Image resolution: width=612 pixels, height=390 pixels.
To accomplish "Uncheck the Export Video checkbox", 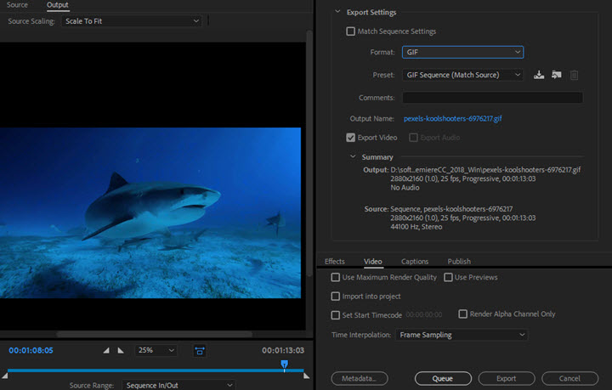I will click(351, 137).
